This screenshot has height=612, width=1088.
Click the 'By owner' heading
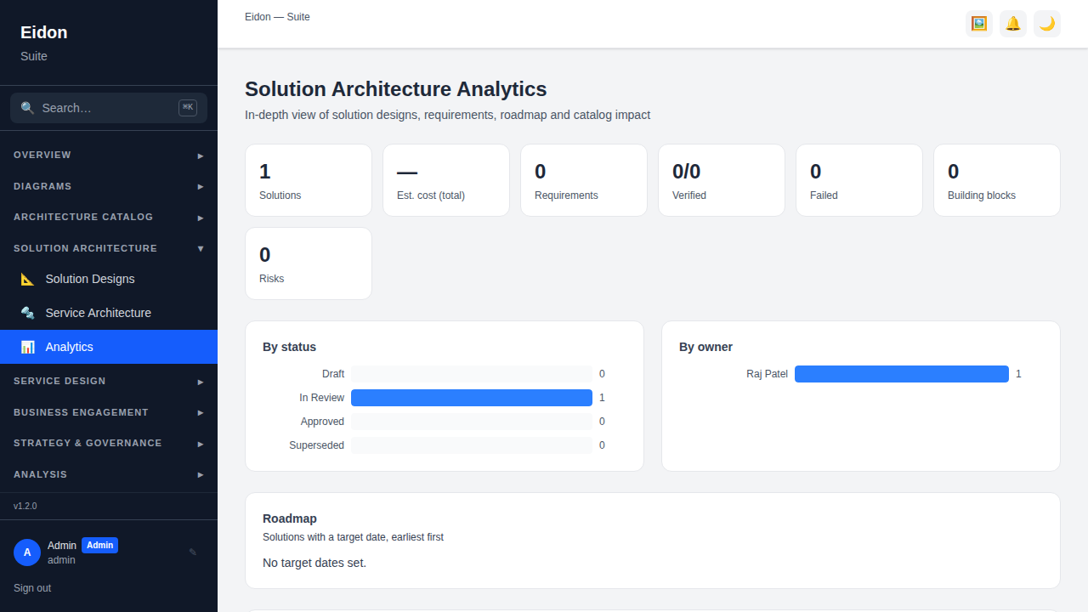pos(705,347)
